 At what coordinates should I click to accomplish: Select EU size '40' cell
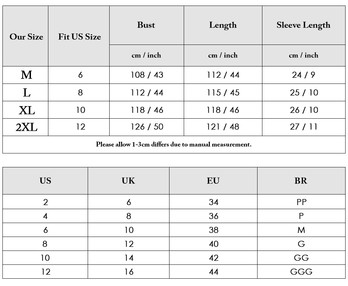pos(214,244)
